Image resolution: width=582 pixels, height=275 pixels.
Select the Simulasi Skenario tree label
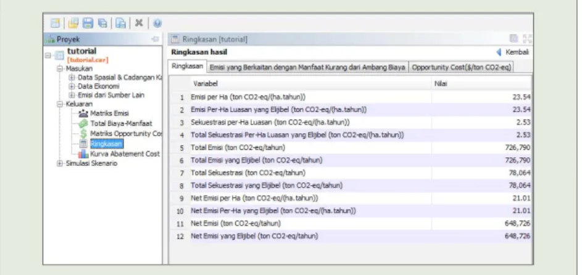point(91,163)
